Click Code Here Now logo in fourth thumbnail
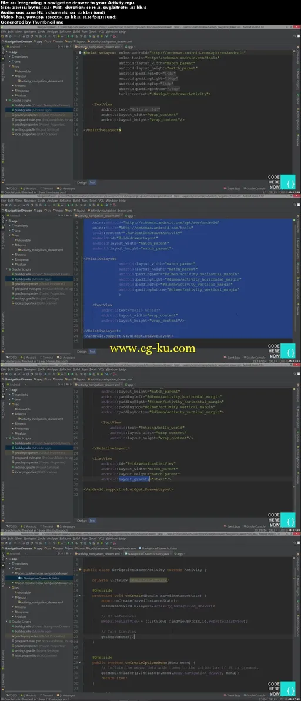The height and width of the screenshot is (701, 301). click(x=282, y=689)
